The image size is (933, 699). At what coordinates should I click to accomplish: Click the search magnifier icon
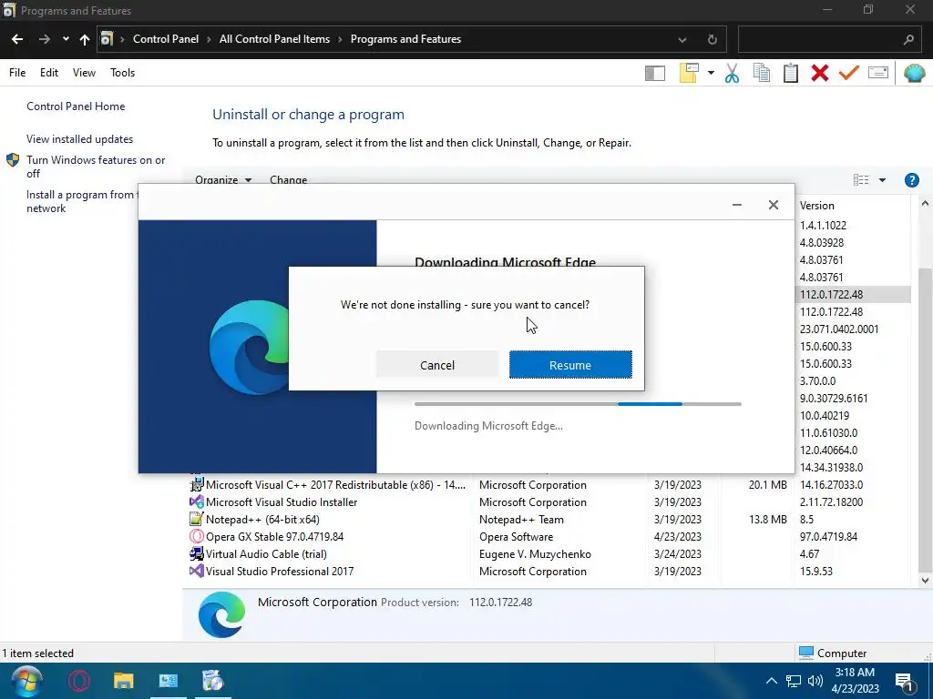point(908,40)
